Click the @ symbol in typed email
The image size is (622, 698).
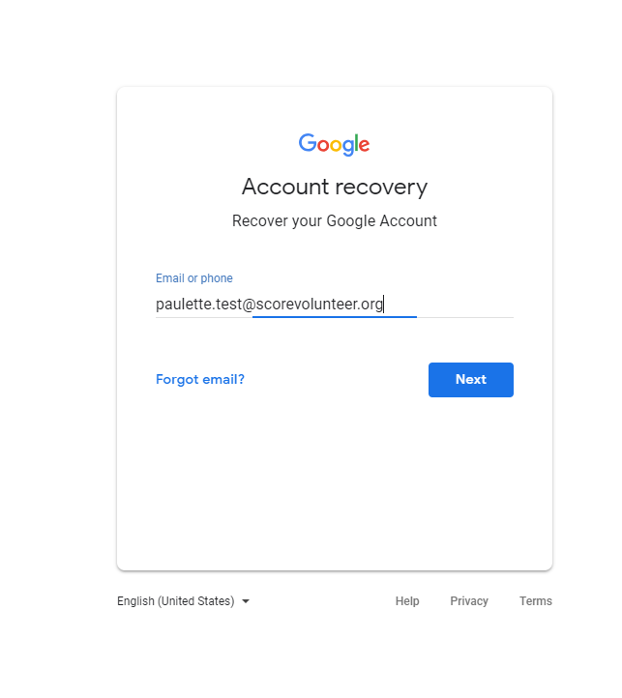[x=249, y=305]
